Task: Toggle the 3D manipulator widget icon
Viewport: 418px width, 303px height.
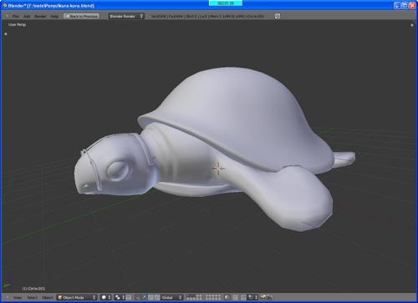Action: click(x=138, y=297)
